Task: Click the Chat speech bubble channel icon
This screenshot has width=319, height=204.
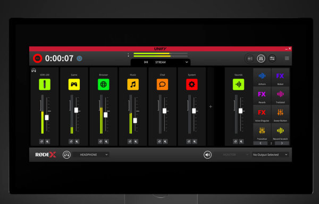Action: [162, 84]
